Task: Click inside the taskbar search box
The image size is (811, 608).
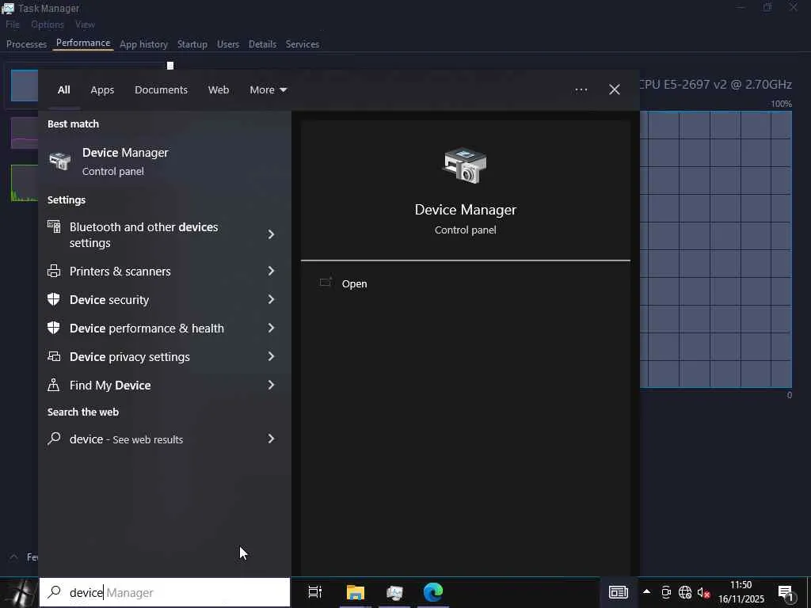Action: click(x=165, y=592)
